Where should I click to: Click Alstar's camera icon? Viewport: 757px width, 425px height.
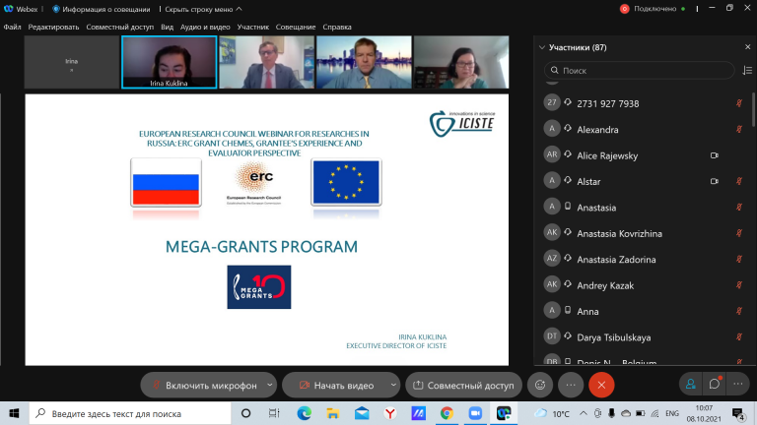pyautogui.click(x=715, y=181)
